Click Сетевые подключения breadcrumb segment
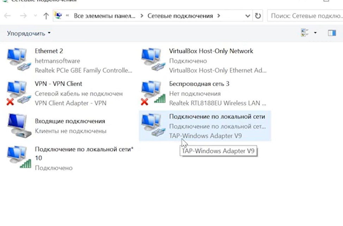The width and height of the screenshot is (343, 226). click(180, 16)
